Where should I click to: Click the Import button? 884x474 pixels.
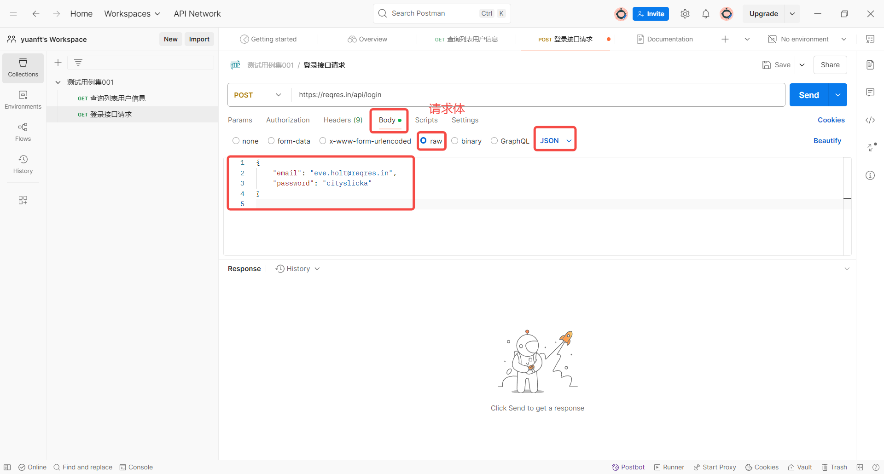click(199, 39)
